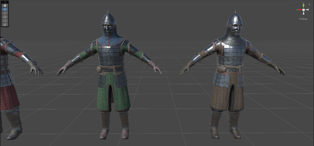Select the Move tool
314x146 pixels.
(5, 9)
